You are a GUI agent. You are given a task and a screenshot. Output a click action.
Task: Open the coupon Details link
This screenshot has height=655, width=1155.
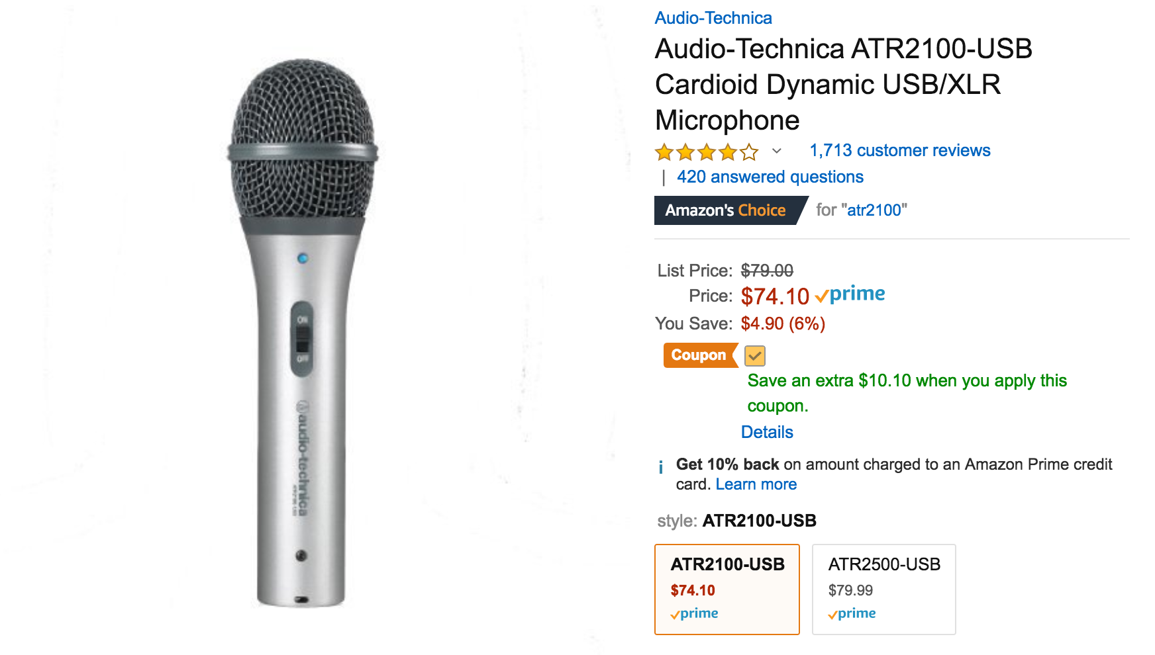(x=767, y=432)
